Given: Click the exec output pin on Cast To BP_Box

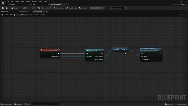Looking at the screenshot, I should (102, 53).
